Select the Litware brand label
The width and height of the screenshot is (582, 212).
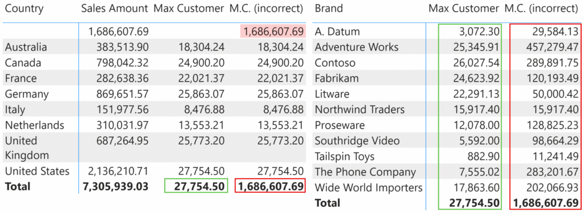[x=332, y=94]
